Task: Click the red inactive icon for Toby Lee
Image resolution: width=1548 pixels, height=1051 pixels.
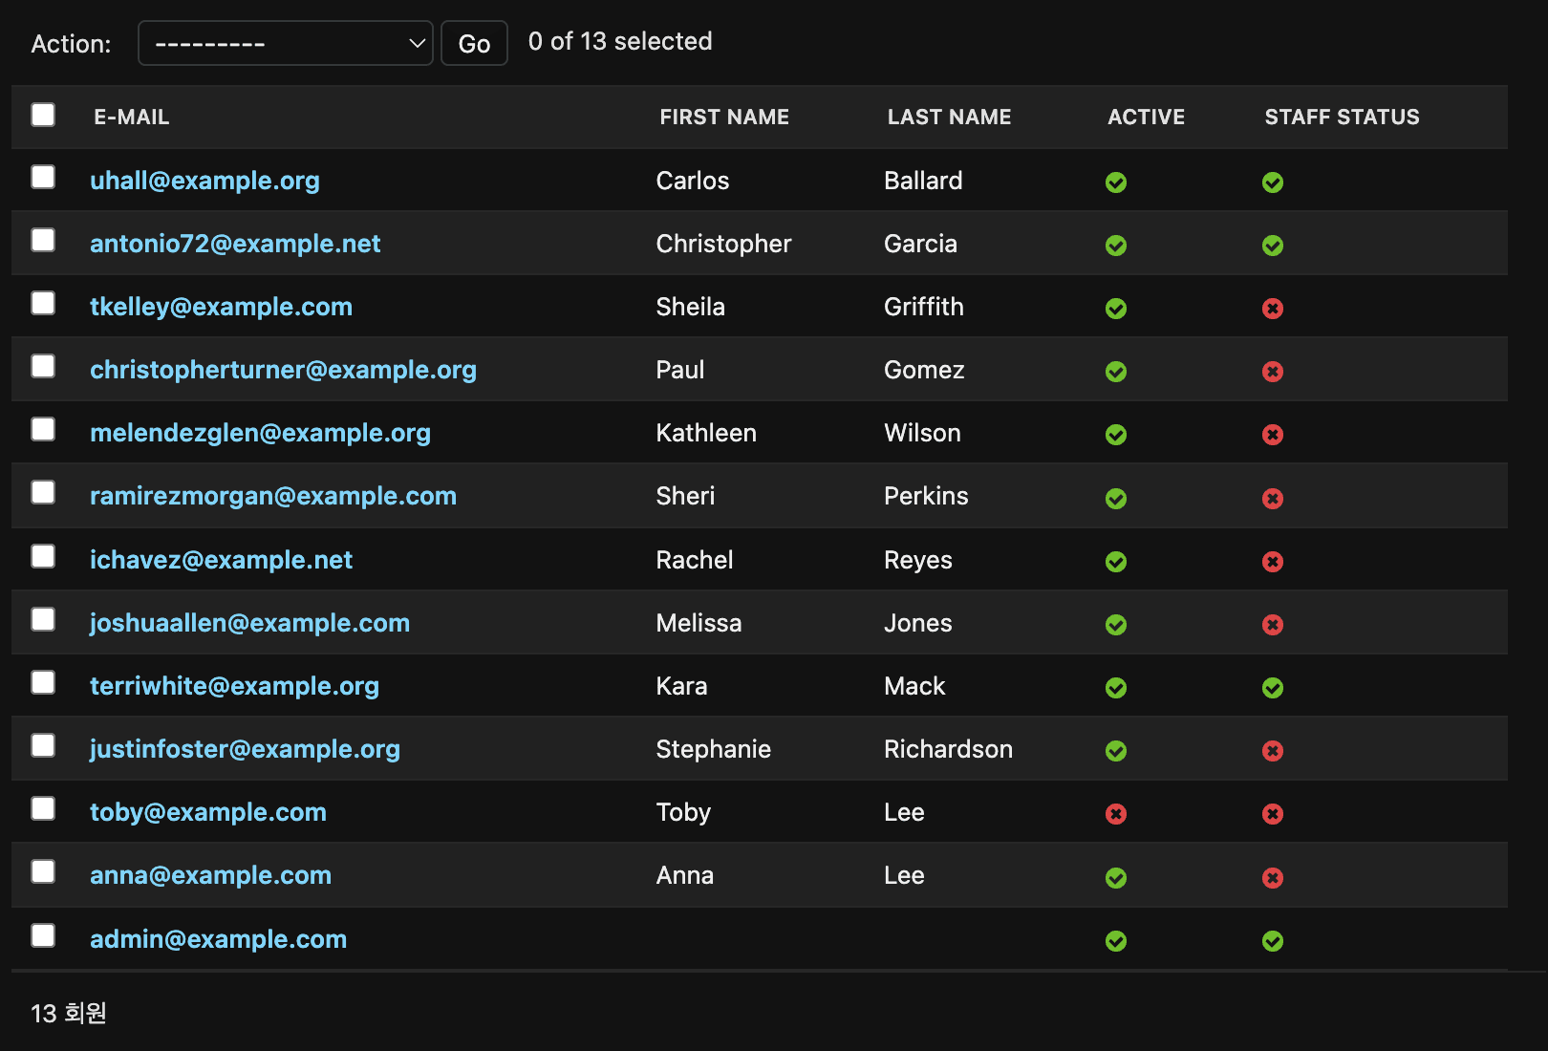Action: [x=1116, y=814]
